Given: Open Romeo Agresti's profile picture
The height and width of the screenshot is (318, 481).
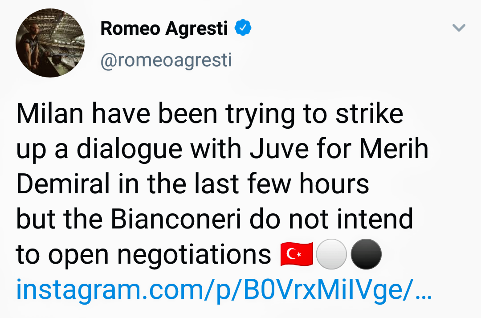Looking at the screenshot, I should [x=50, y=43].
